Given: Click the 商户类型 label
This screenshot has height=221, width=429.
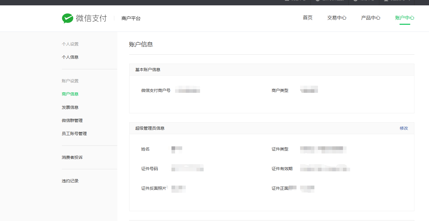Looking at the screenshot, I should [x=280, y=90].
